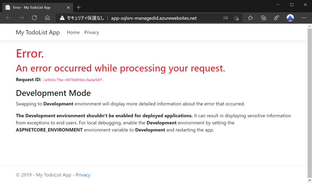Reload the page with the refresh icon
The height and width of the screenshot is (183, 312).
coord(34,18)
